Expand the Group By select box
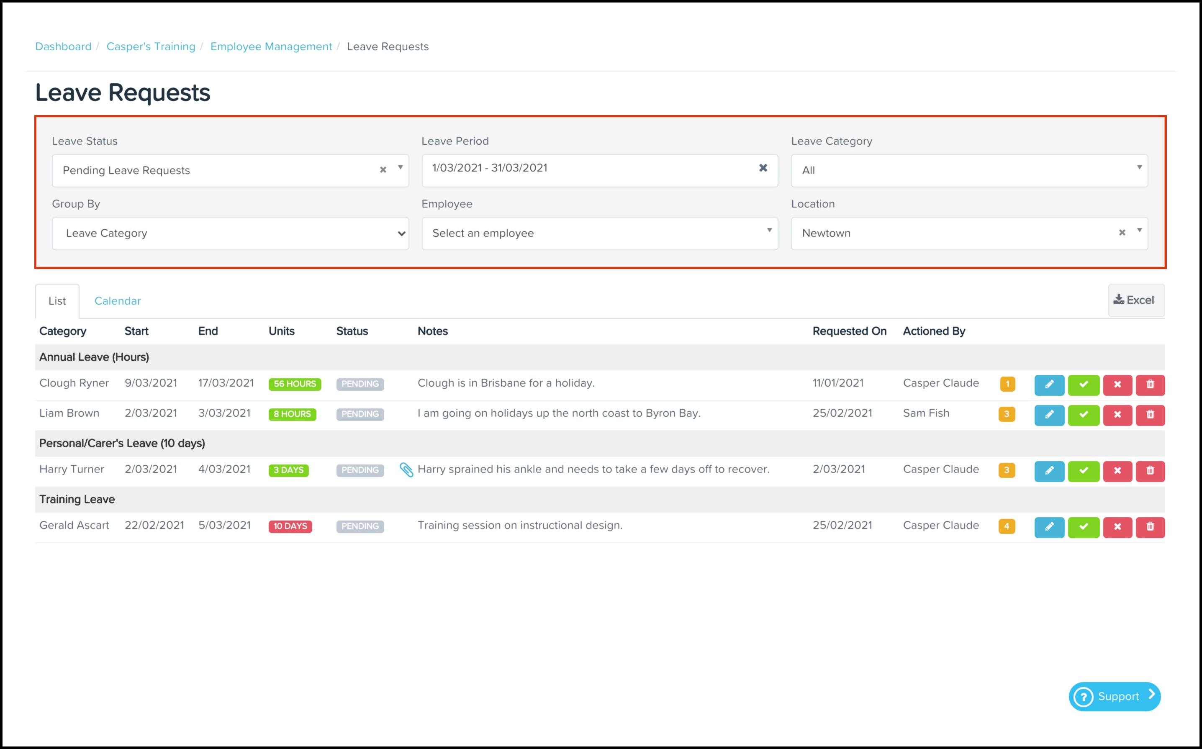Screen dimensions: 1202x749 click(x=230, y=233)
